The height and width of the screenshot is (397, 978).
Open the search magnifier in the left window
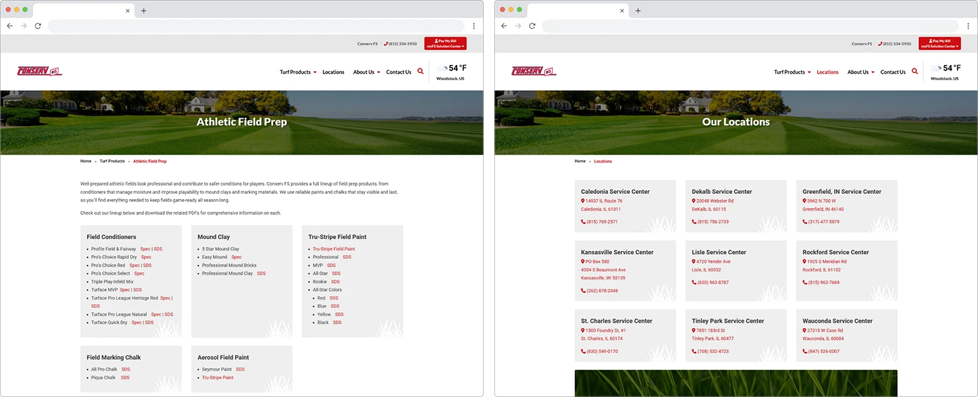pos(419,72)
